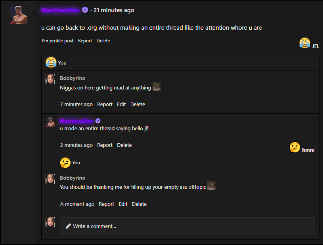Click the 21 minutes ago timestamp
The width and height of the screenshot is (323, 245).
pyautogui.click(x=114, y=10)
